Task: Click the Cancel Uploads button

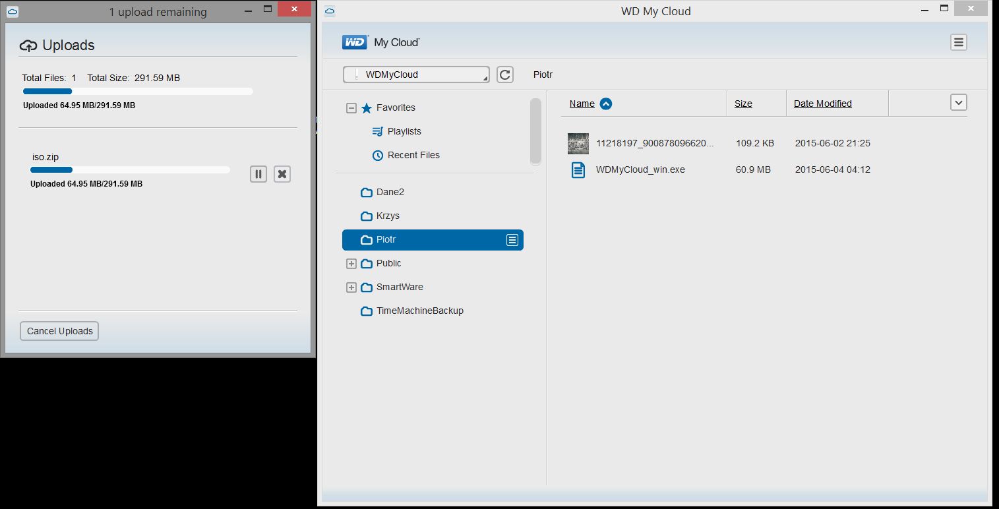Action: click(59, 331)
